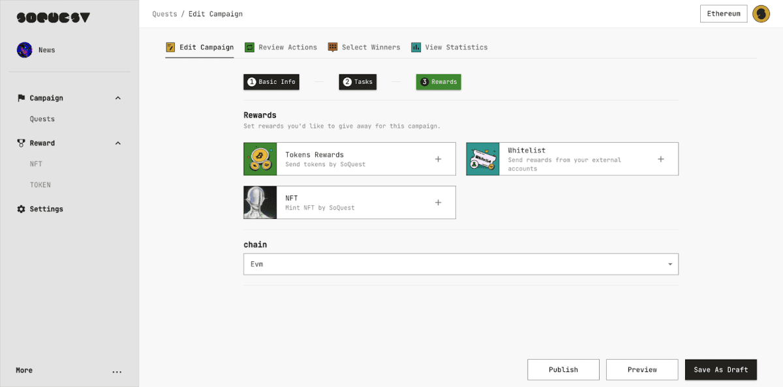Click the Settings gear icon

pyautogui.click(x=21, y=209)
